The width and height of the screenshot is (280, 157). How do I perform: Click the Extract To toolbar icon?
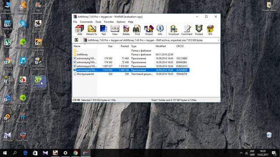91,30
